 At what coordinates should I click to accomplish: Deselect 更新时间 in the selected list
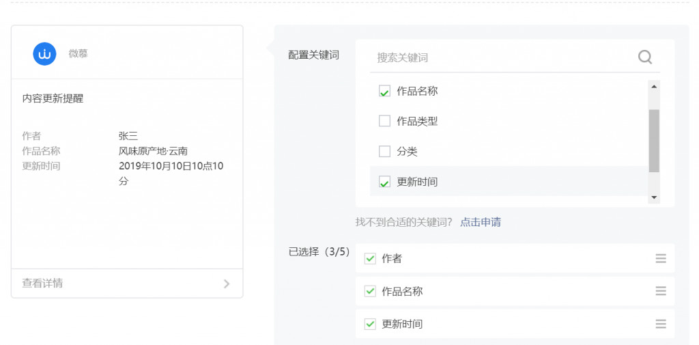[370, 324]
